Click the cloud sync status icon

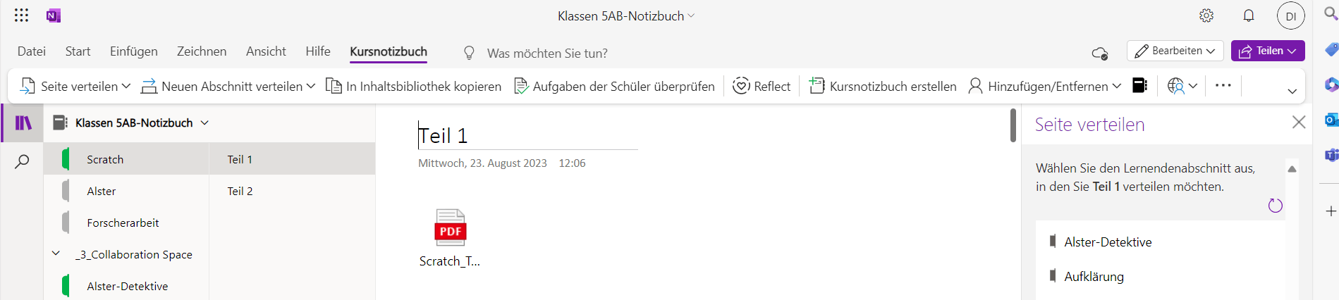(x=1099, y=53)
